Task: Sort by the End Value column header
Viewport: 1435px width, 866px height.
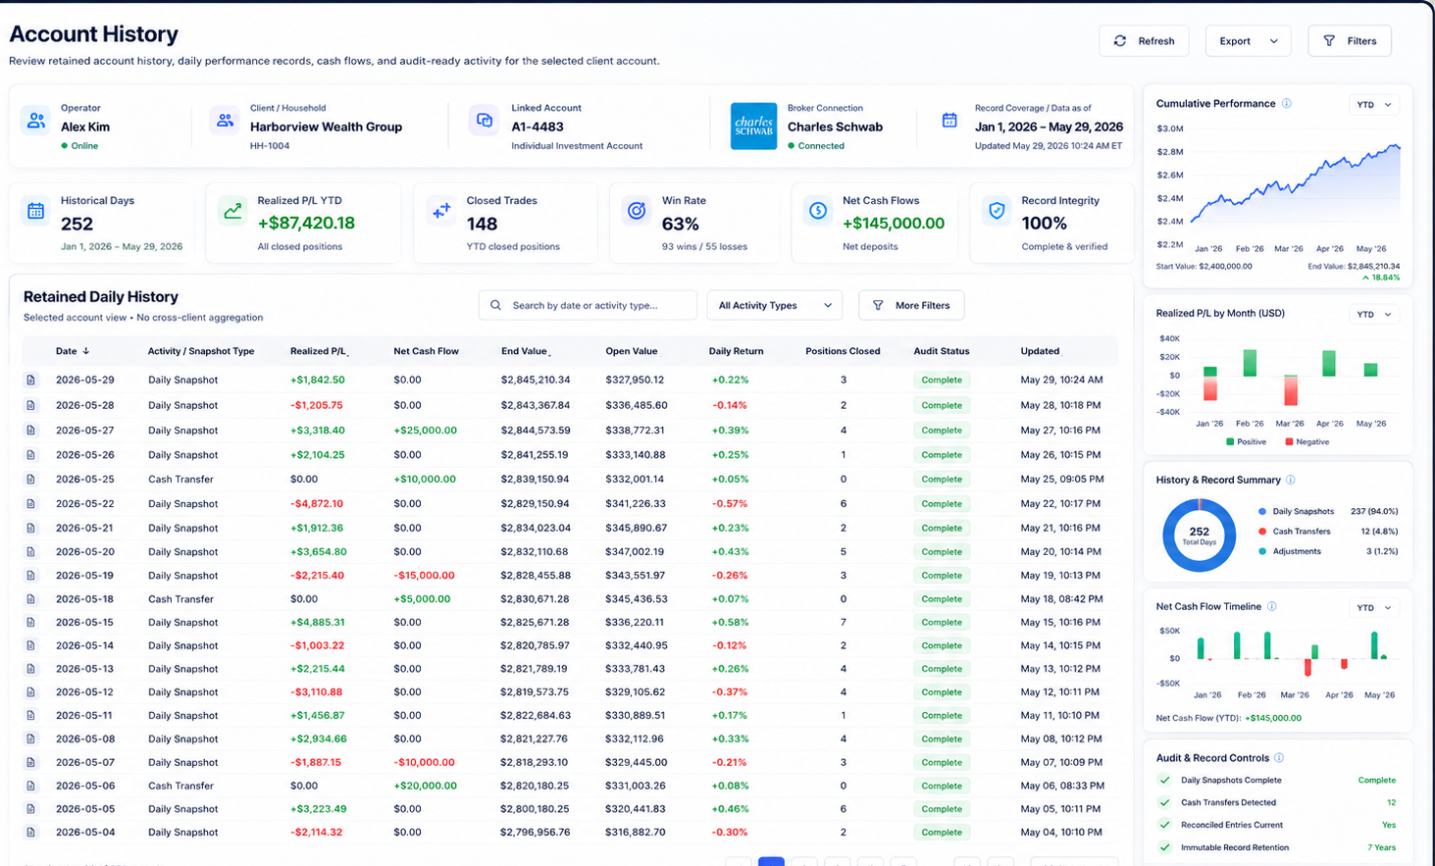Action: pos(526,351)
